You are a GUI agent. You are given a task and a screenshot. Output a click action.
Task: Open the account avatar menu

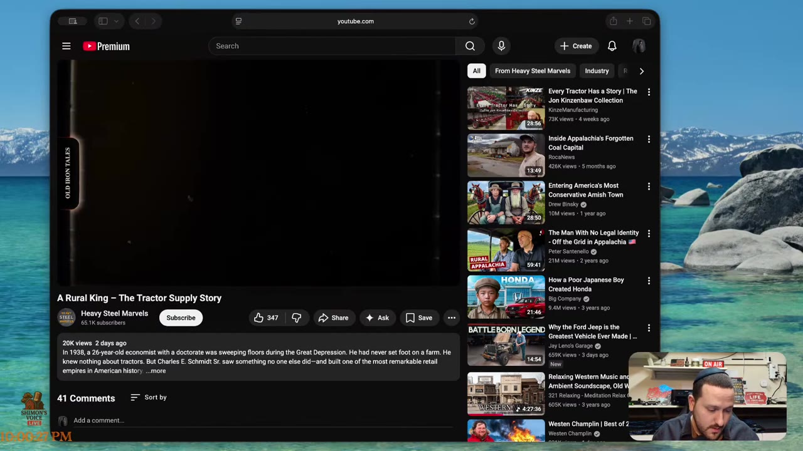pos(639,46)
